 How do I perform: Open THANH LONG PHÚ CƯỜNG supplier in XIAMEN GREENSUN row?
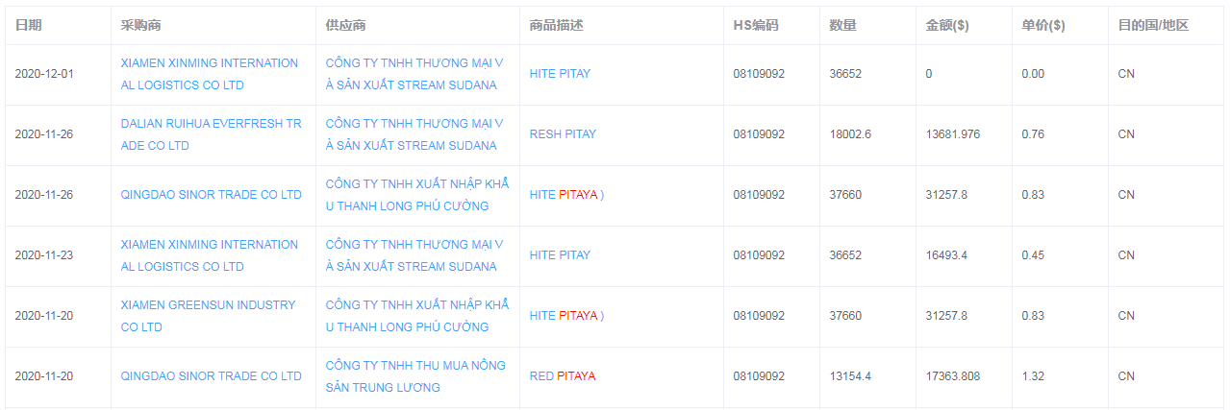pos(417,316)
